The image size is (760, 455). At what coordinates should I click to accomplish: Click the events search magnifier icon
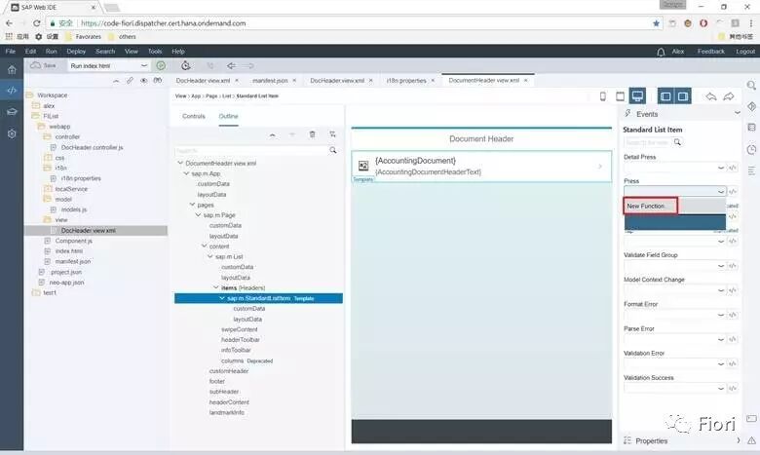(677, 142)
